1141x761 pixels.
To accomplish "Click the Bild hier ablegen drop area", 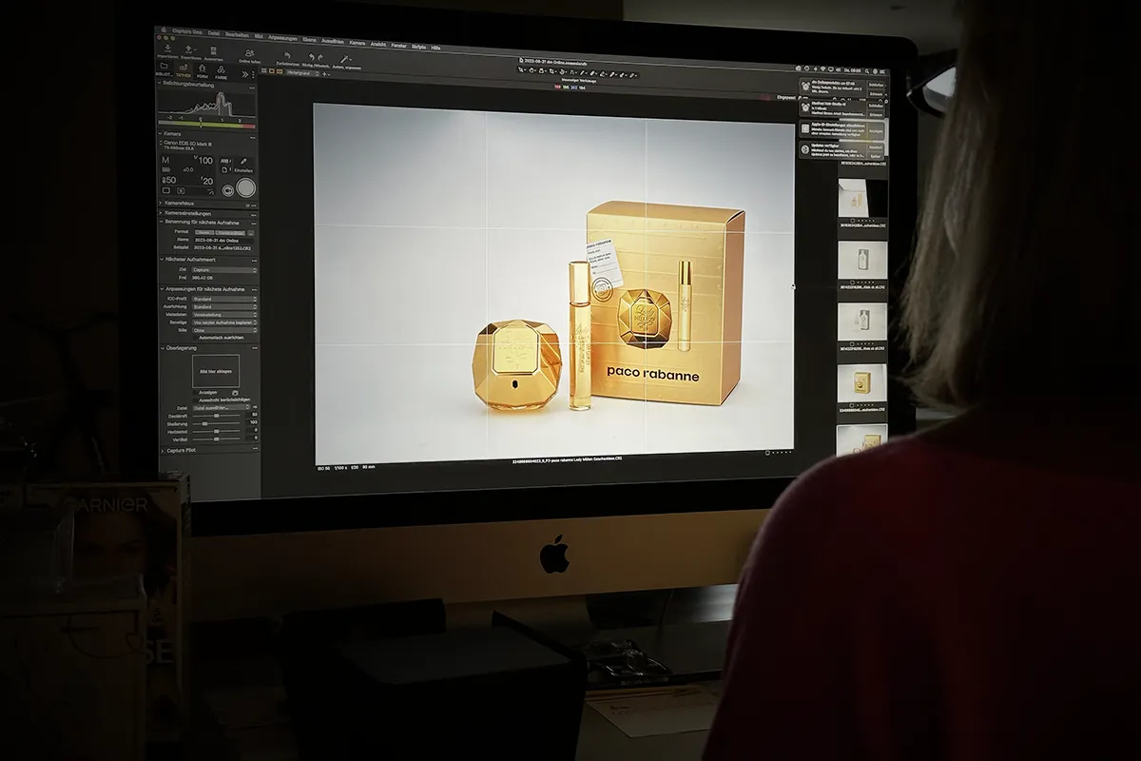I will (216, 371).
